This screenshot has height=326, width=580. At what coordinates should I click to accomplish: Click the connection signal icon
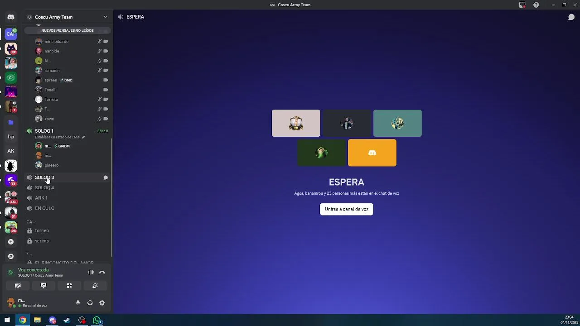tap(11, 272)
